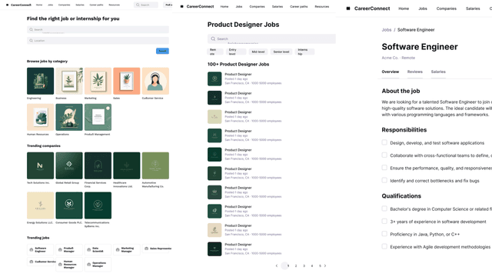Open the Customer Service category thumbnail

click(x=155, y=81)
